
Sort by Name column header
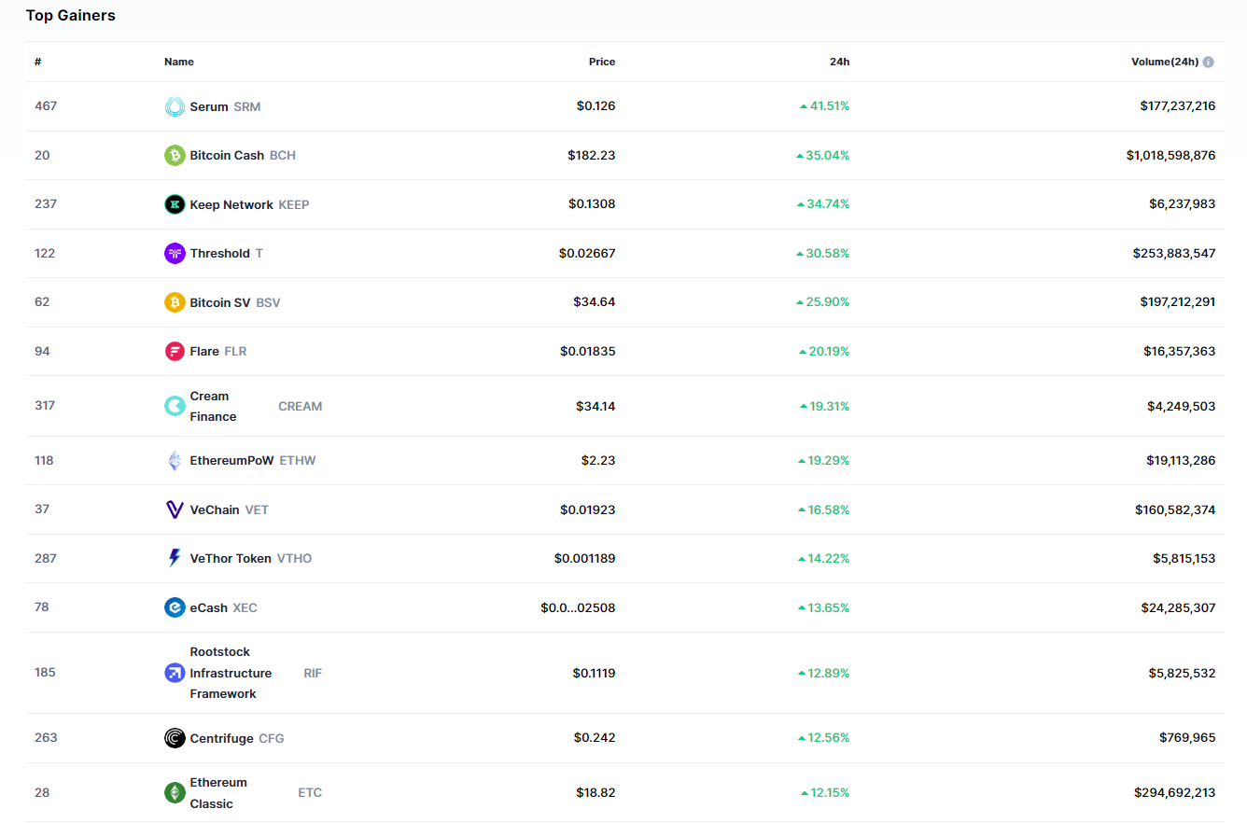click(179, 62)
